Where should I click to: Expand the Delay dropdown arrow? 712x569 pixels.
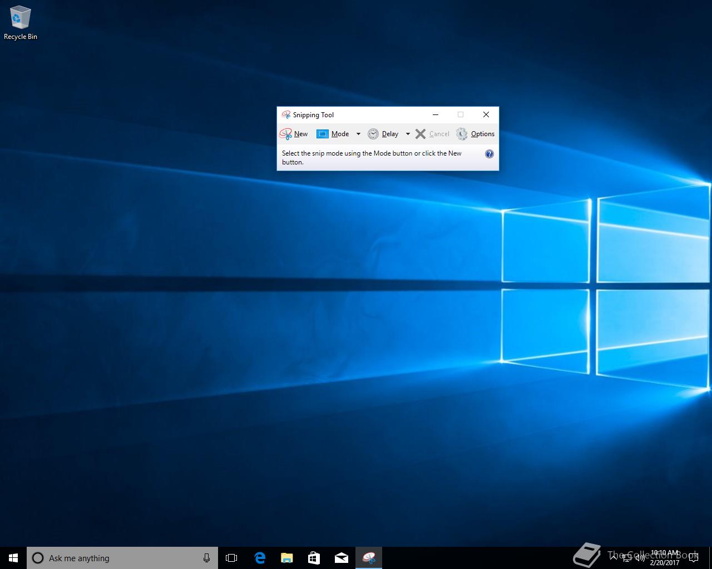tap(408, 134)
